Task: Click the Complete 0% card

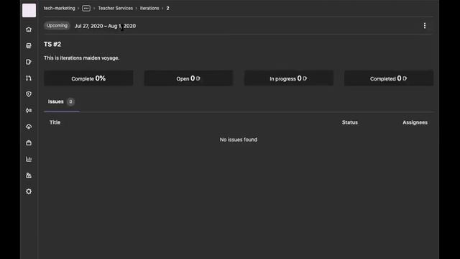Action: (88, 78)
